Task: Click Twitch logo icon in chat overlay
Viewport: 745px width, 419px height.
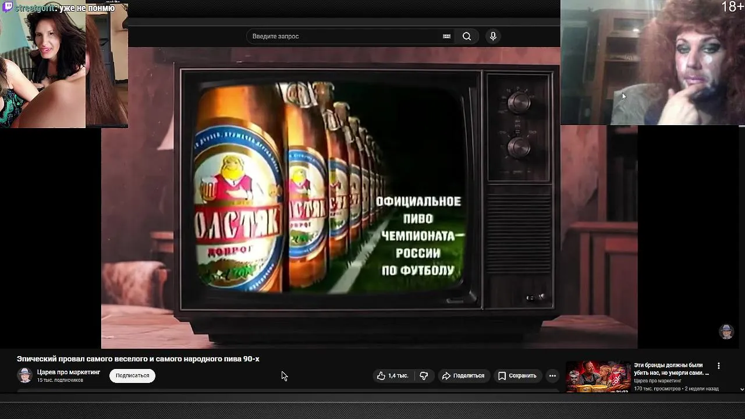Action: click(x=8, y=8)
